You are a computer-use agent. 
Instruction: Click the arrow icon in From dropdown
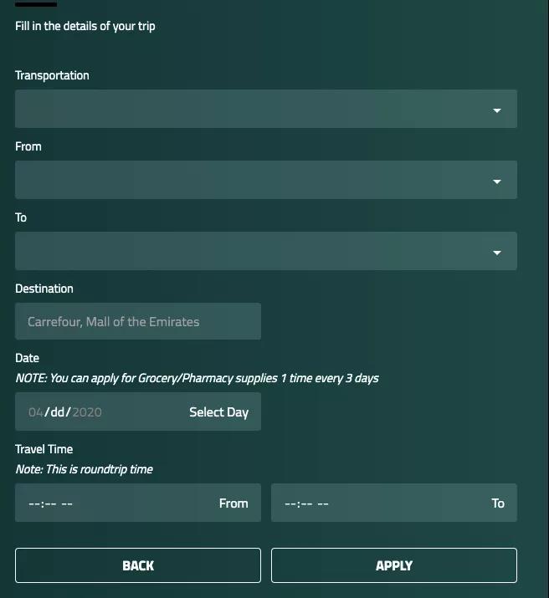(x=497, y=181)
